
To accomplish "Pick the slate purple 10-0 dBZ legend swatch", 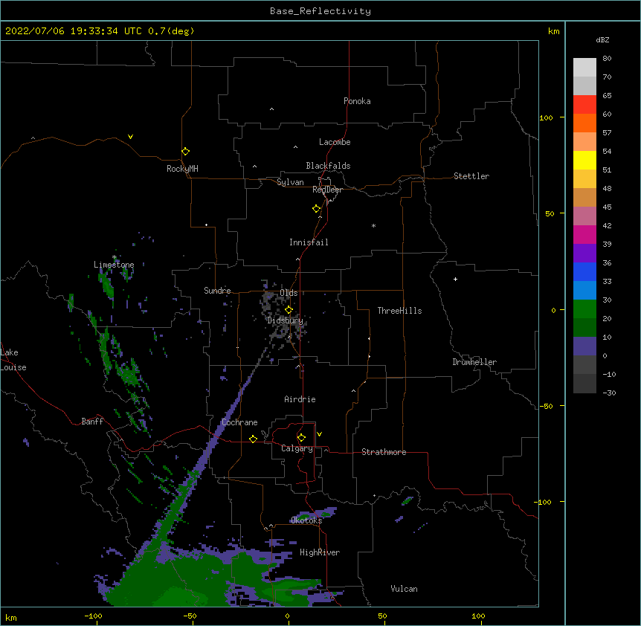I will [584, 346].
